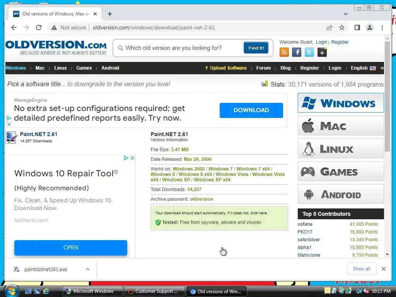
Task: Switch to Microsoft Windows taskbar window
Action: tap(93, 291)
